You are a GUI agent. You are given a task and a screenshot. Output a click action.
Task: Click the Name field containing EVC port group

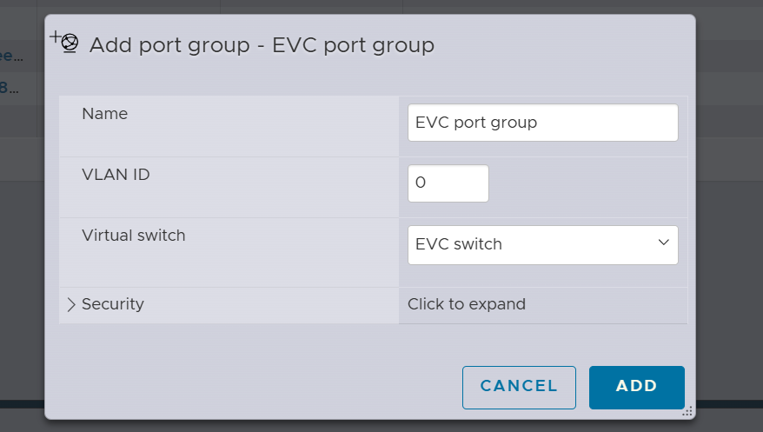542,123
